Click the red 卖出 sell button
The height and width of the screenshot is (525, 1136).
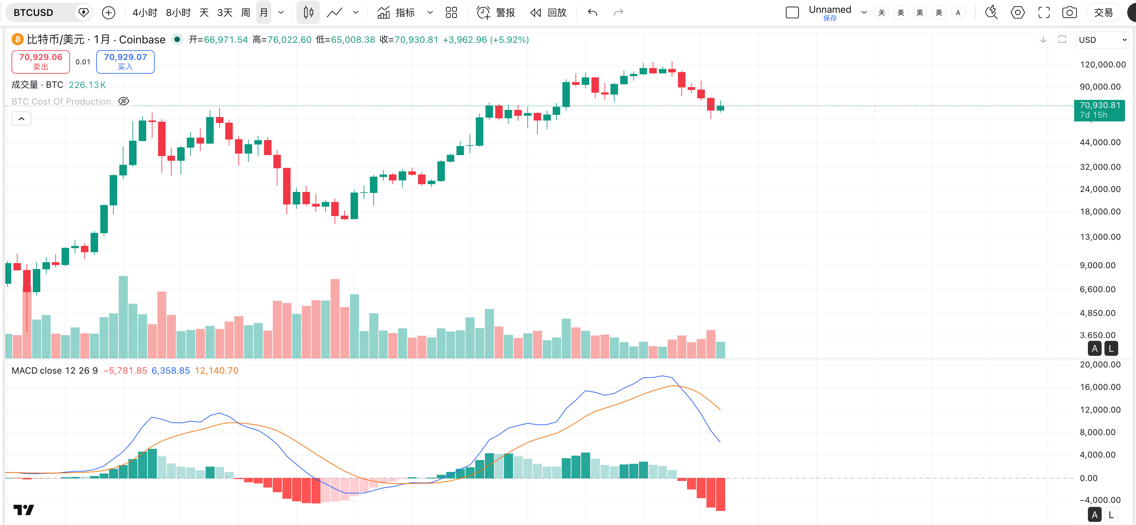(41, 62)
